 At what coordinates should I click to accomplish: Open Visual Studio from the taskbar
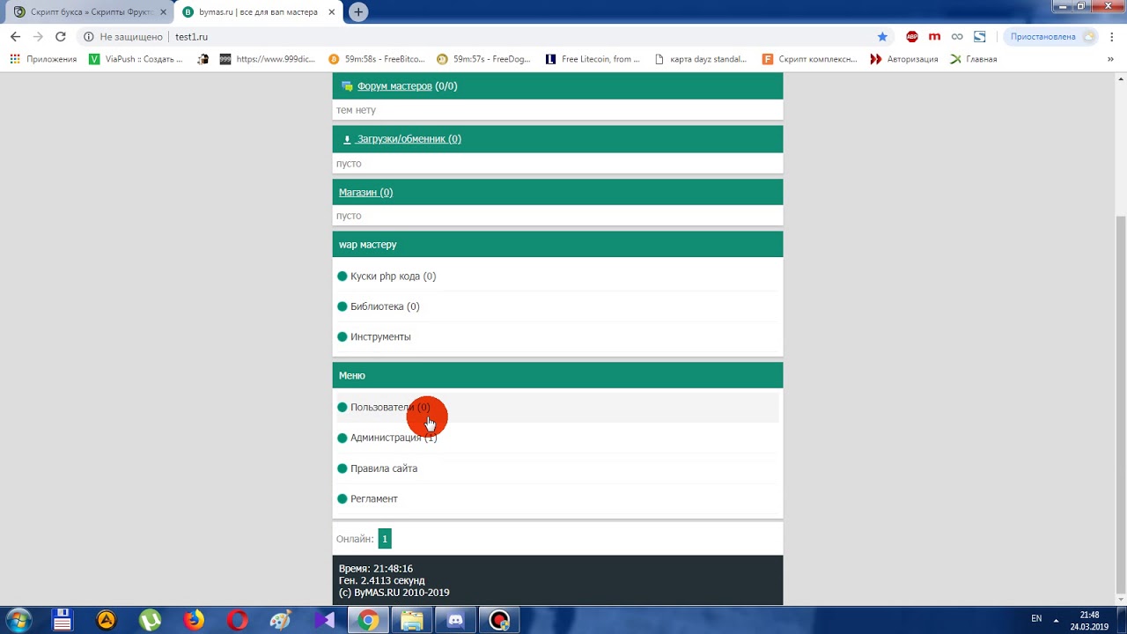[324, 620]
